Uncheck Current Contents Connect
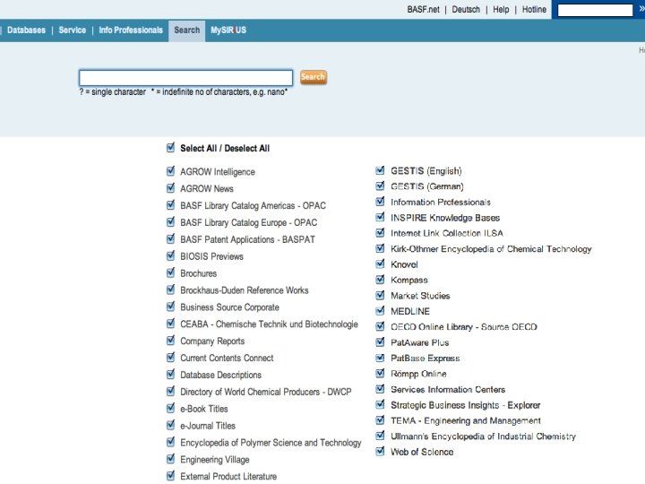The image size is (645, 484). (171, 357)
